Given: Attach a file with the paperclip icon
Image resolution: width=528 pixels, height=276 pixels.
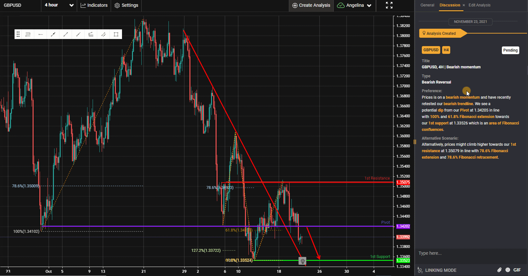Looking at the screenshot, I should click(x=499, y=270).
